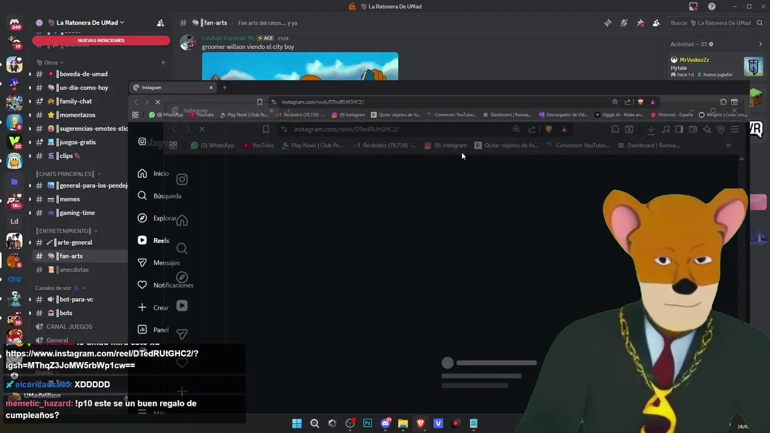Open MrVaskezZz activity card
This screenshot has width=770, height=433.
click(716, 66)
